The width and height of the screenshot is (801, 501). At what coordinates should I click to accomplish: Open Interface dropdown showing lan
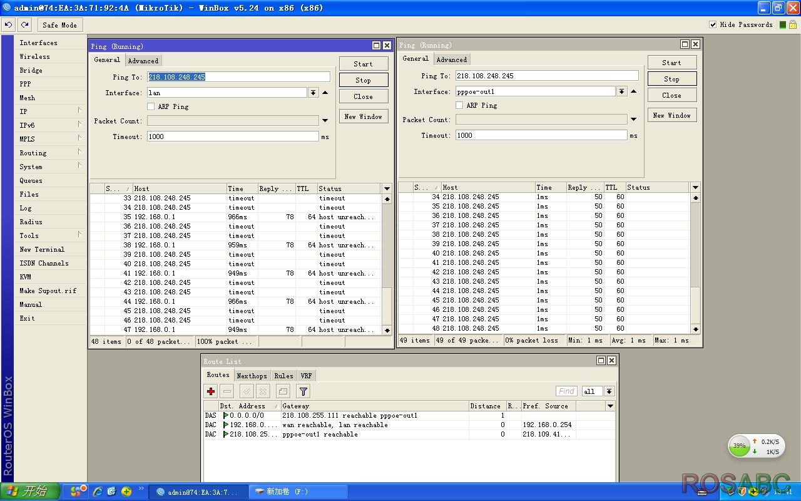[x=313, y=93]
